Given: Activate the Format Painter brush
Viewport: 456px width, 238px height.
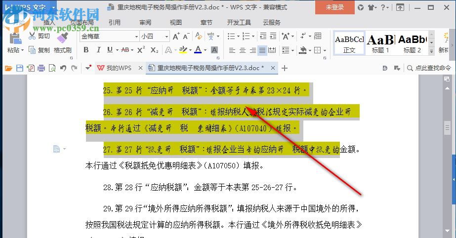Looking at the screenshot, I should point(62,37).
